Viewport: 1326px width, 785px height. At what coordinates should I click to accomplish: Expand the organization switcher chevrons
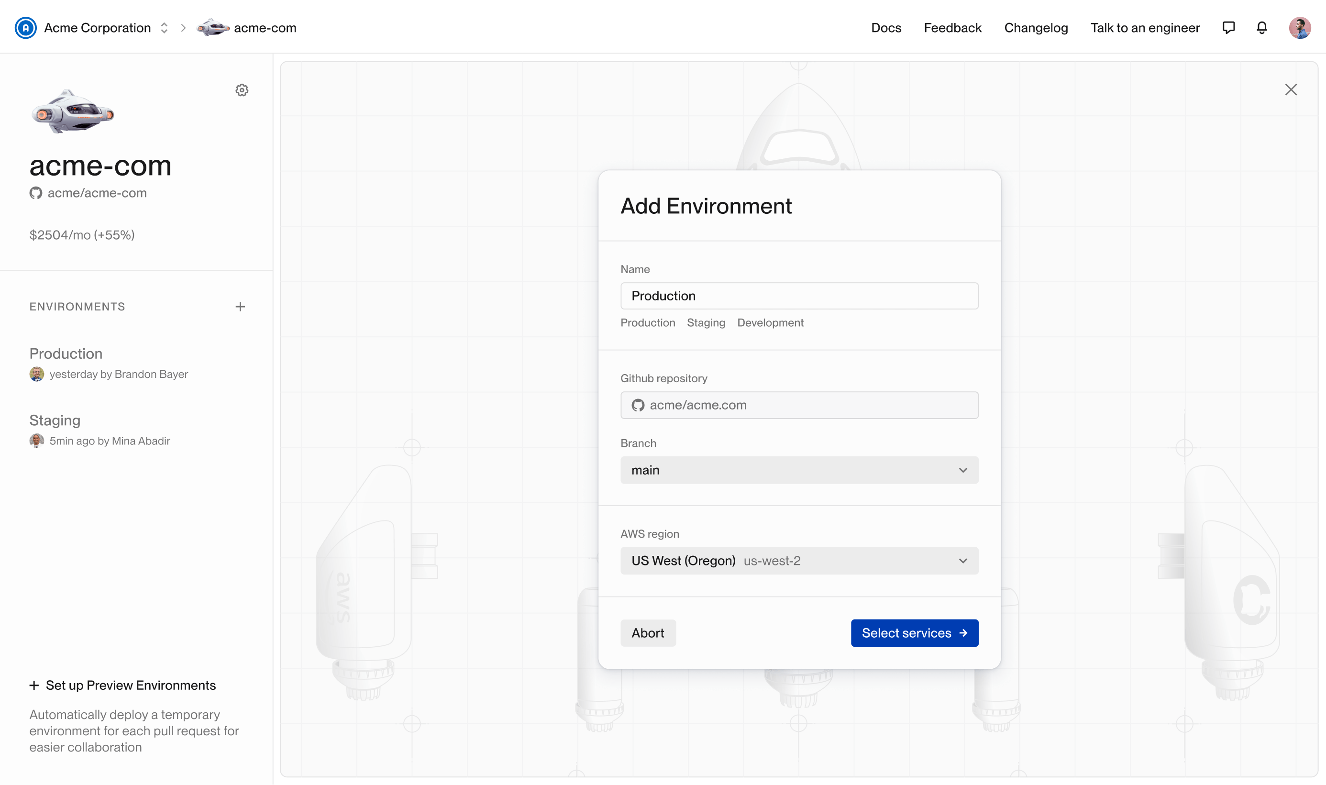(164, 28)
